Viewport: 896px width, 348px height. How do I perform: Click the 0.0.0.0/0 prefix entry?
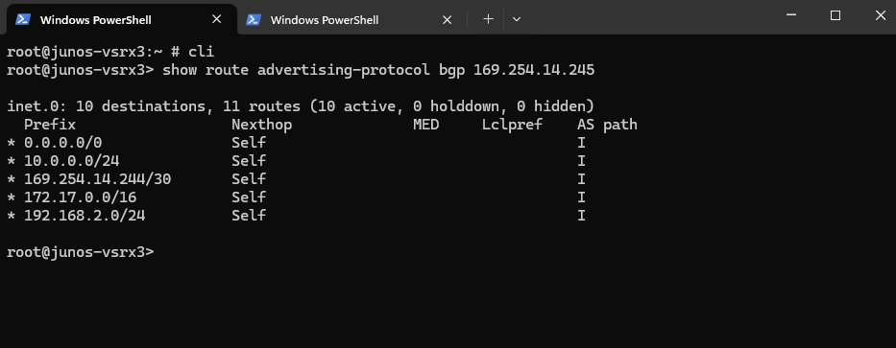(62, 143)
